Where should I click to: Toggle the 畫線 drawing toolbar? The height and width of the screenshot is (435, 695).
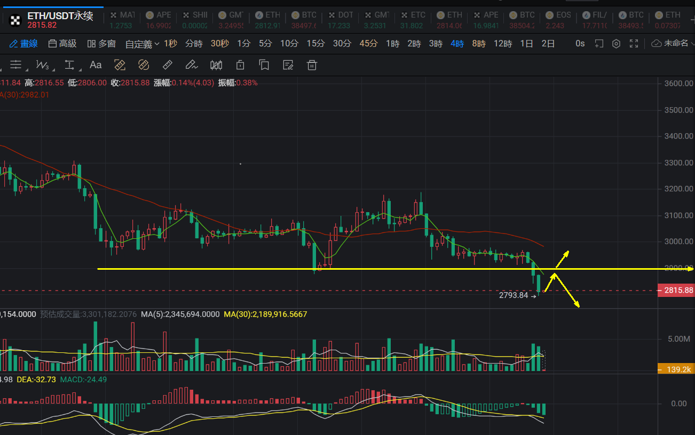click(x=23, y=44)
